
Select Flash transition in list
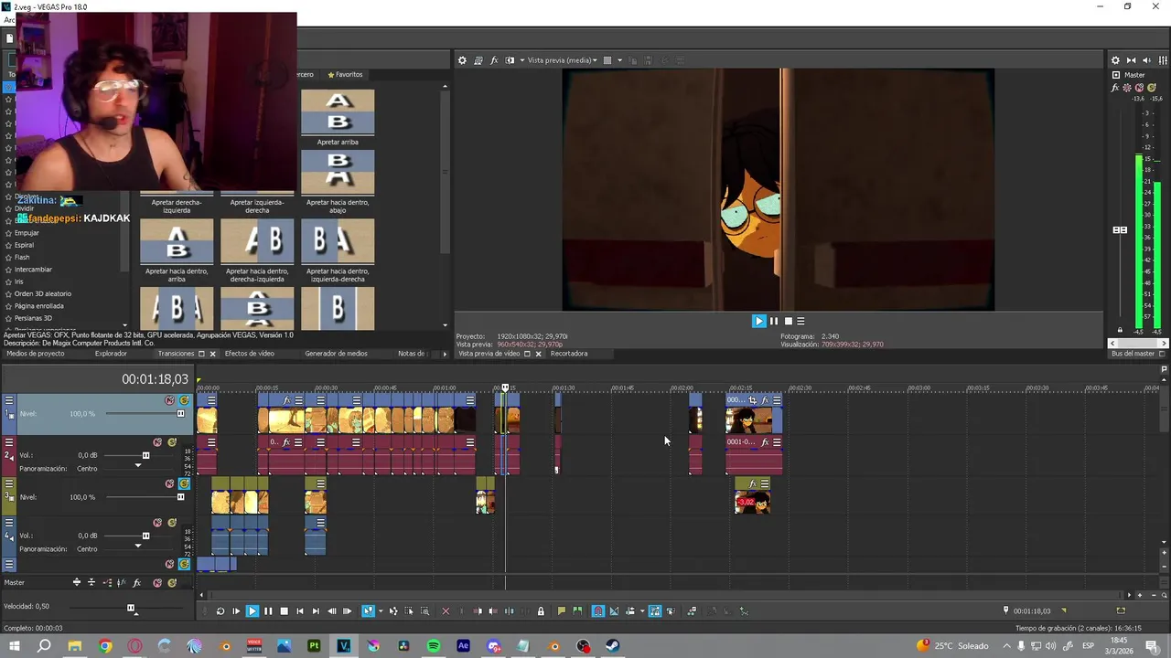click(22, 257)
